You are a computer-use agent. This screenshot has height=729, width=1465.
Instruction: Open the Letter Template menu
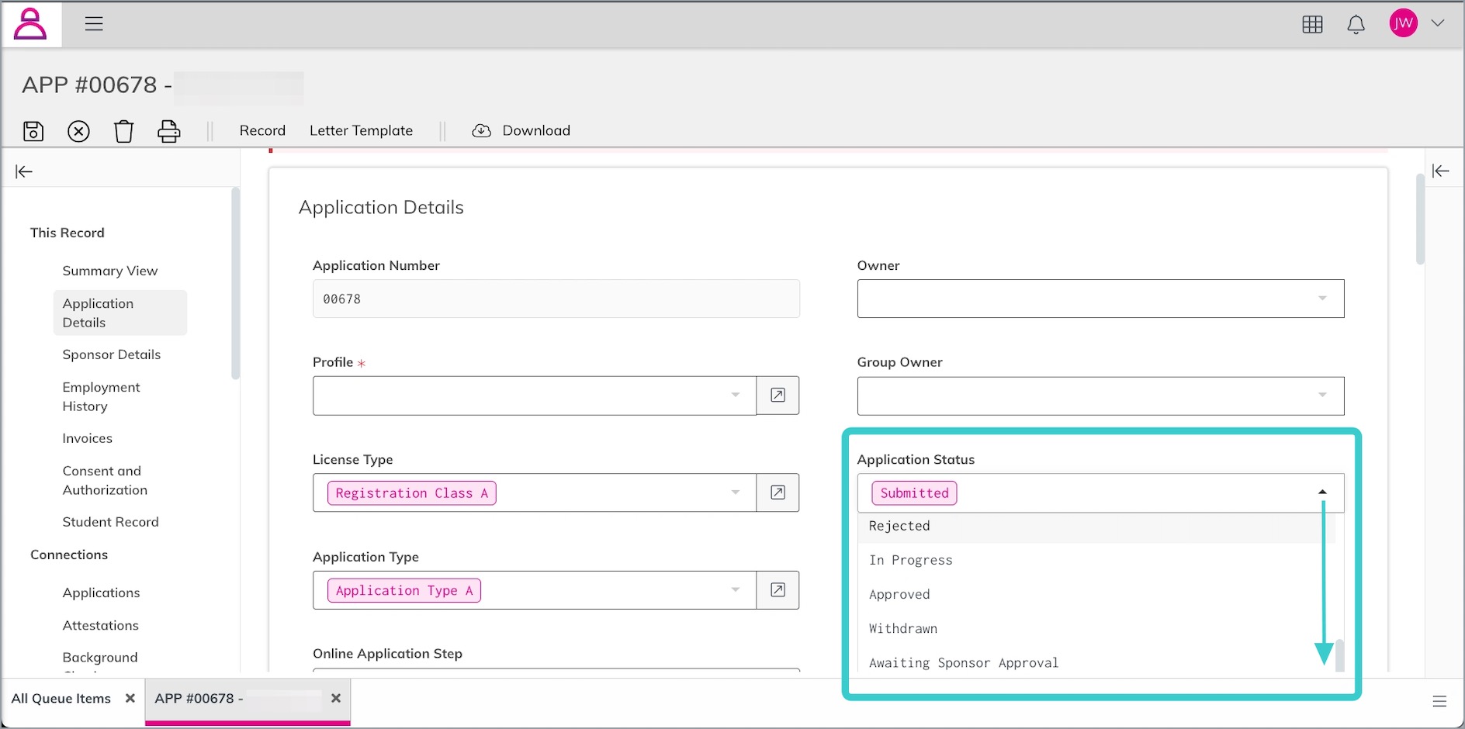point(361,130)
